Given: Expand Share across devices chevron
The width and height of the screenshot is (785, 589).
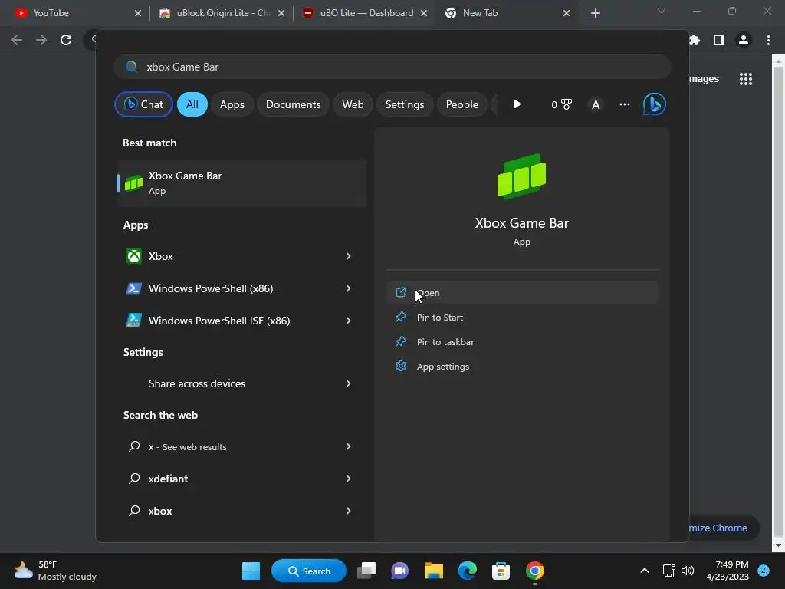Looking at the screenshot, I should pyautogui.click(x=349, y=383).
